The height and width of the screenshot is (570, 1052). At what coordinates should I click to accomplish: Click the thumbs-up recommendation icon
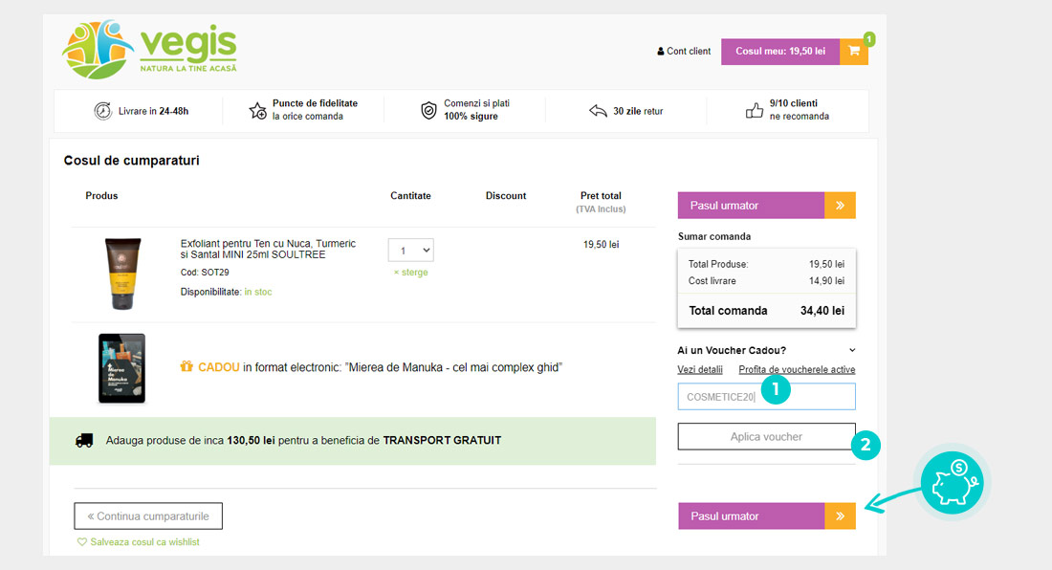point(755,111)
